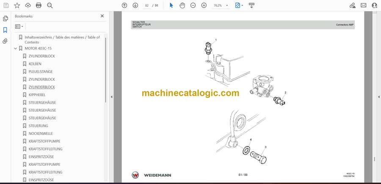Click the Bookmarks panel title
This screenshot has width=381, height=184.
click(x=24, y=16)
